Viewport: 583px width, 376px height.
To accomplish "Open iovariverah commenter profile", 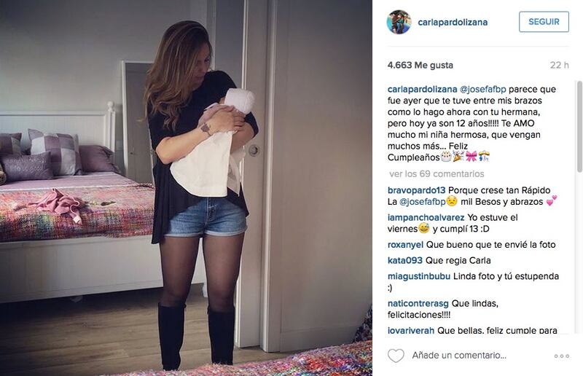I will click(411, 330).
